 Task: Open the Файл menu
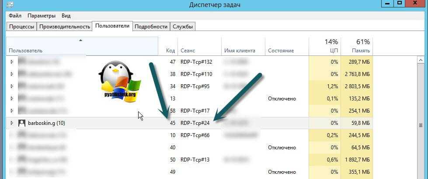coord(15,16)
